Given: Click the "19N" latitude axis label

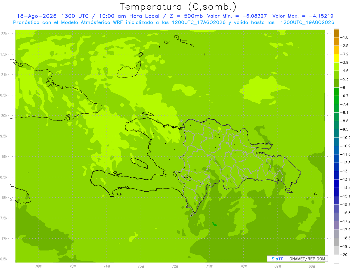Looking at the screenshot, I should [x=4, y=157].
